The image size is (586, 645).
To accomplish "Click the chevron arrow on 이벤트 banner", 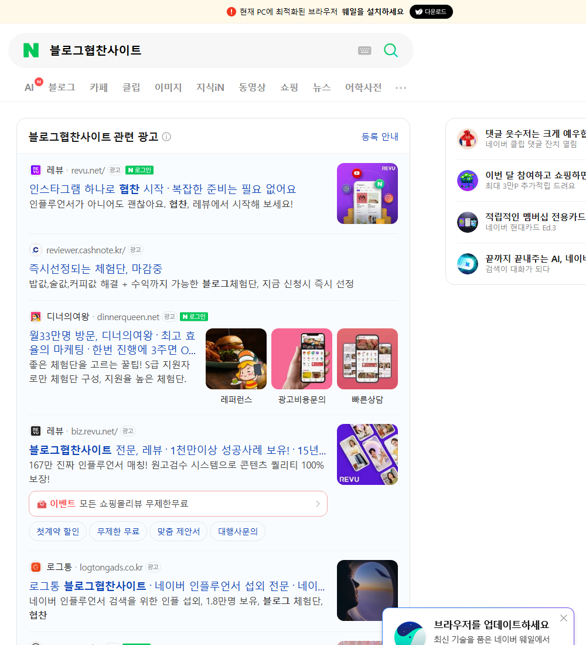I will 318,504.
